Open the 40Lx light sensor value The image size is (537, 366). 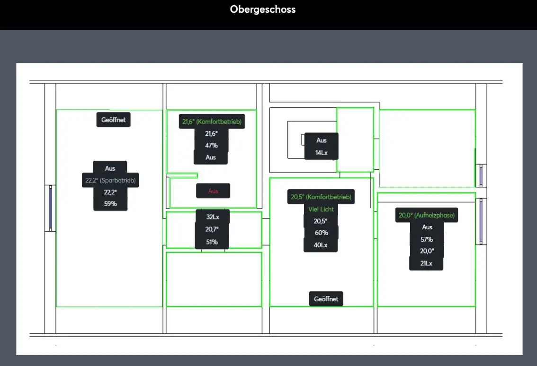[321, 245]
